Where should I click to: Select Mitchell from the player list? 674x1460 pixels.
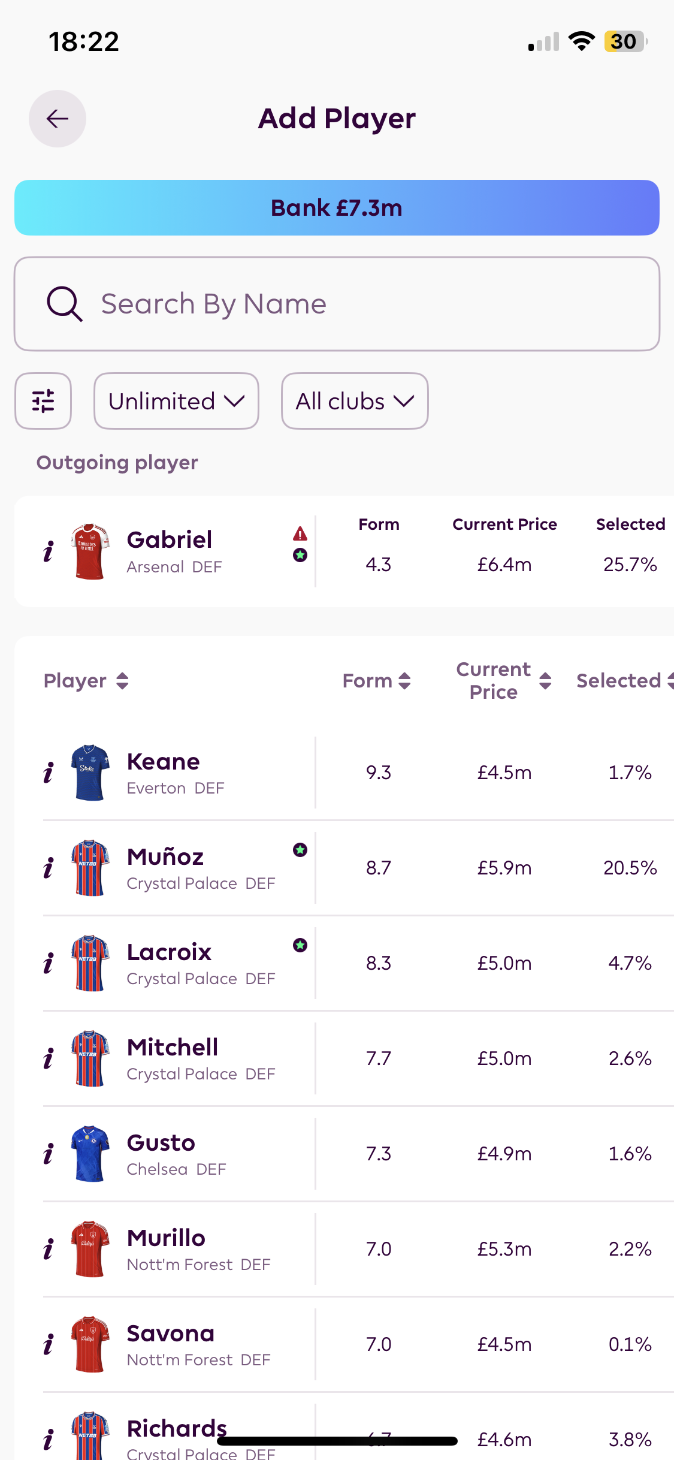coord(173,1058)
